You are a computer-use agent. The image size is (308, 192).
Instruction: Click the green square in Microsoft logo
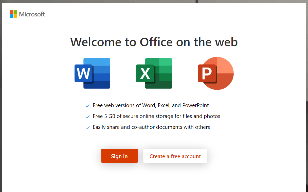(x=15, y=12)
